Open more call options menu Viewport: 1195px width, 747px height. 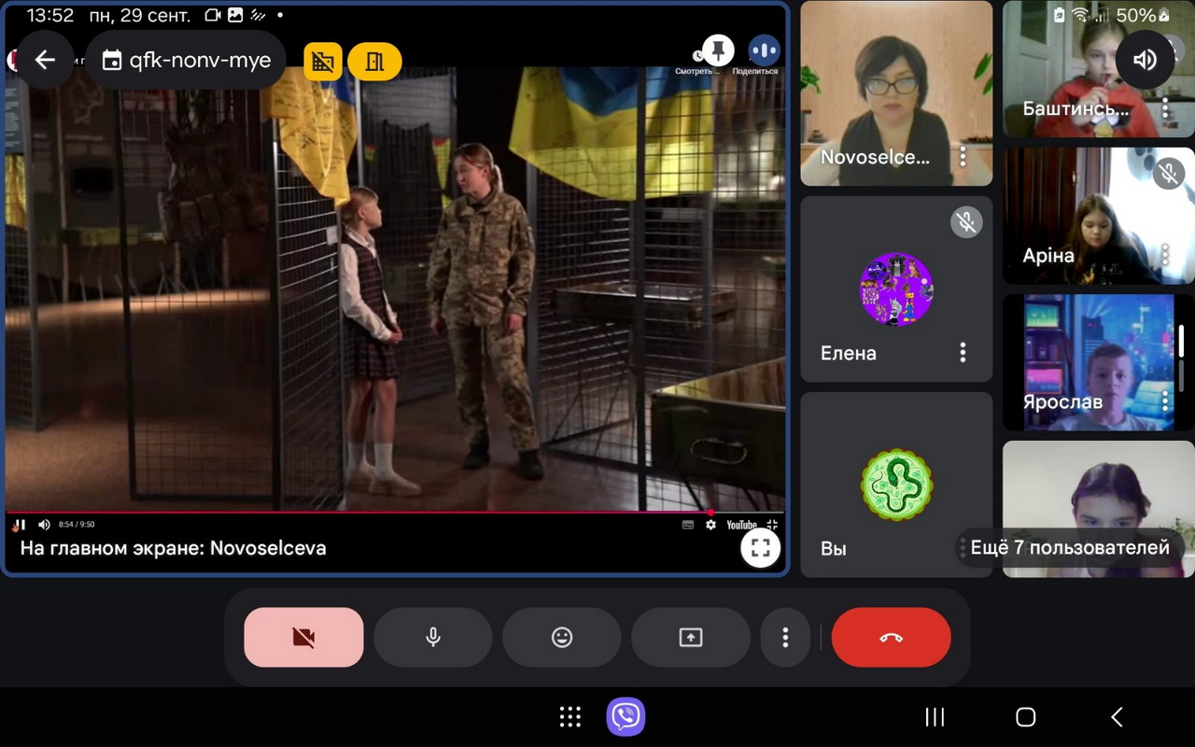click(785, 638)
